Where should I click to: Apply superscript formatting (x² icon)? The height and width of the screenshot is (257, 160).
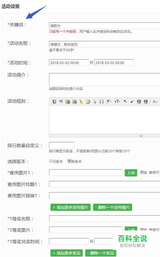[132, 102]
